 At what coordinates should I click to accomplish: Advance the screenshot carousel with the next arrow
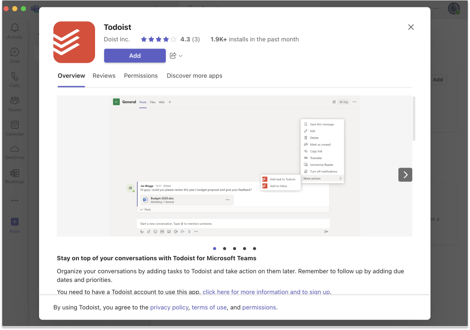point(405,175)
